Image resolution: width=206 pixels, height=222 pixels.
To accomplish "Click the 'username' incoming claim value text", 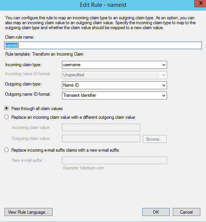I will [x=71, y=65].
